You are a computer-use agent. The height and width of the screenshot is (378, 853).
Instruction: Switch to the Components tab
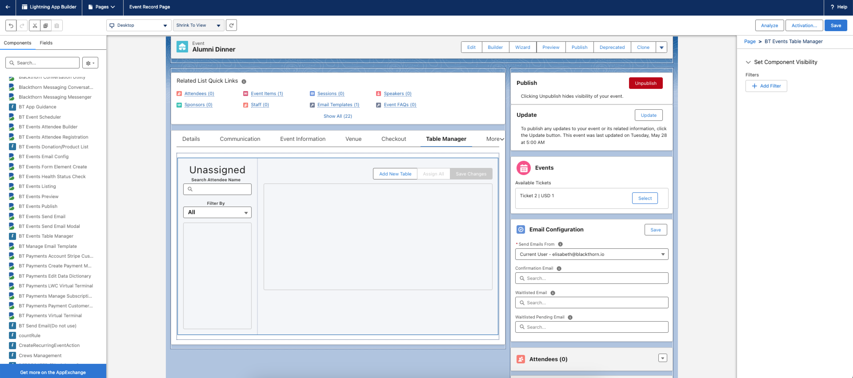(17, 43)
